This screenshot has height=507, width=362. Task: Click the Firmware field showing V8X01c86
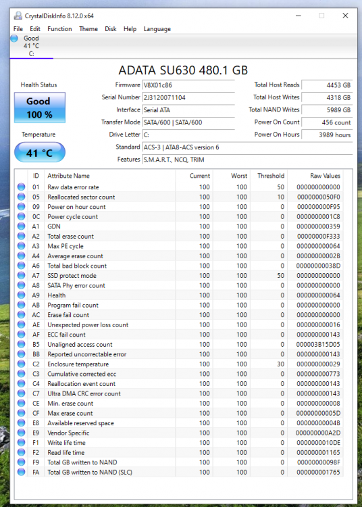pyautogui.click(x=188, y=85)
